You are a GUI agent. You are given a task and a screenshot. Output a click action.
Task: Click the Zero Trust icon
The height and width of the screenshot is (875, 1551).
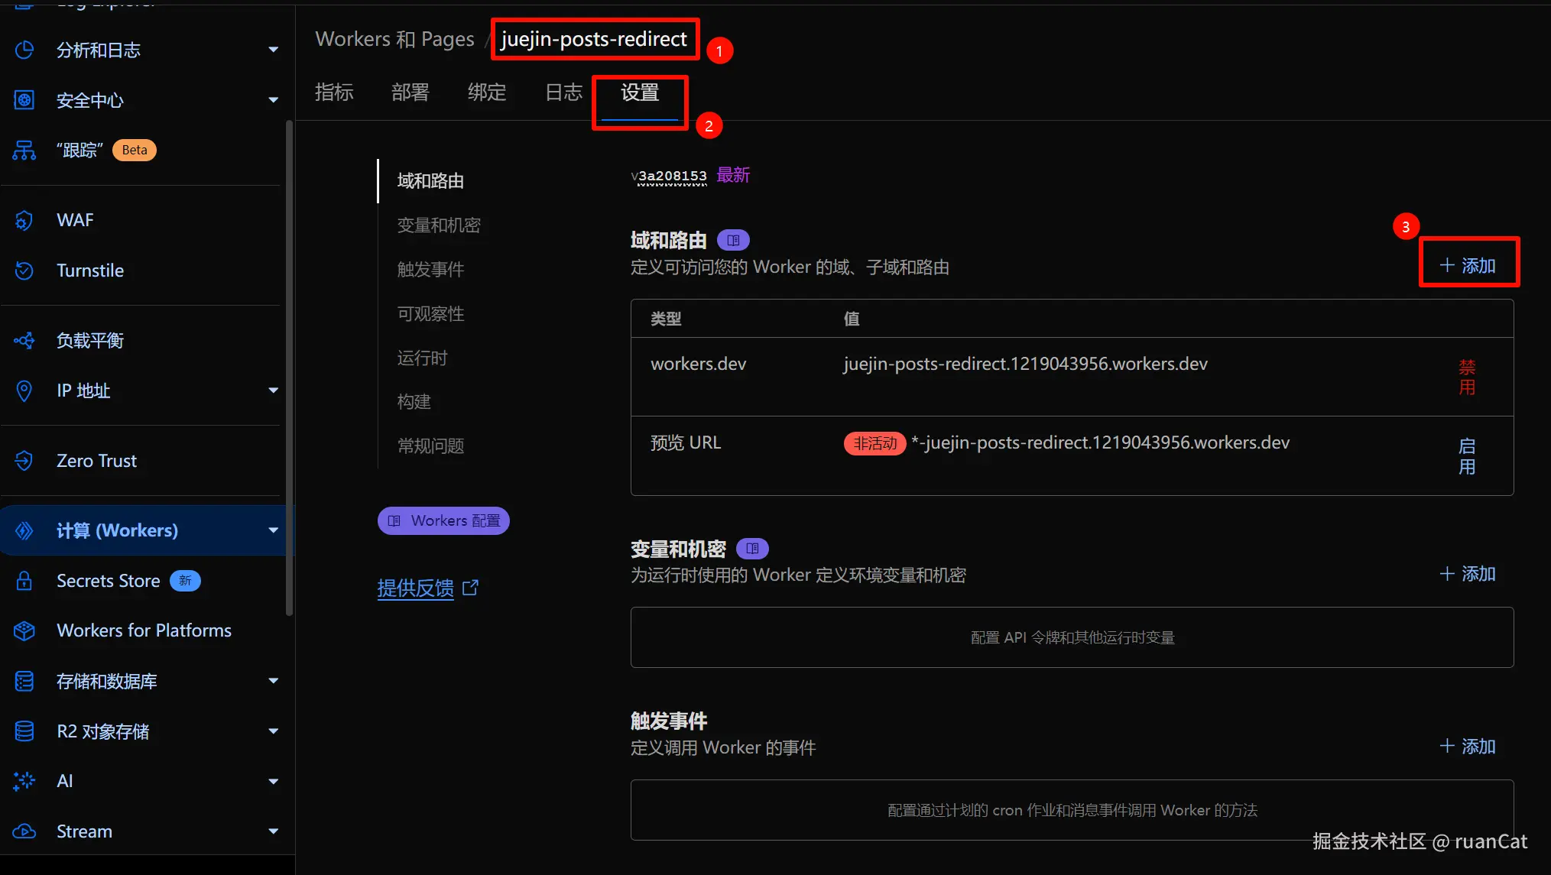pos(24,461)
